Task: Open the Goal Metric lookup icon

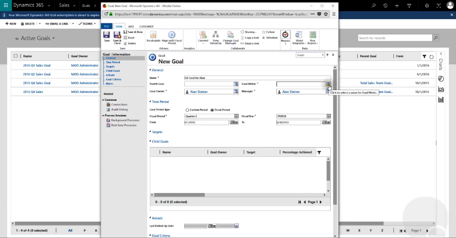Action: coord(328,84)
